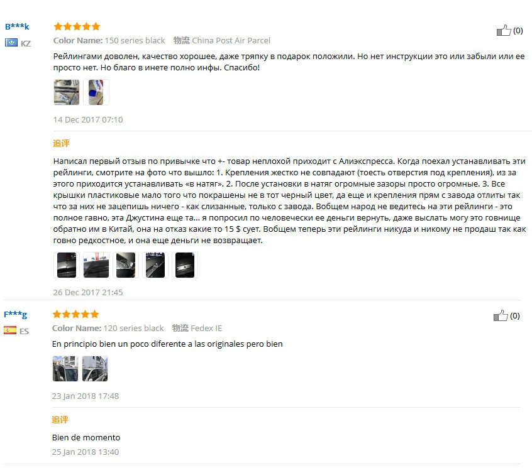View first photo in B***k's follow-up review

(x=67, y=265)
